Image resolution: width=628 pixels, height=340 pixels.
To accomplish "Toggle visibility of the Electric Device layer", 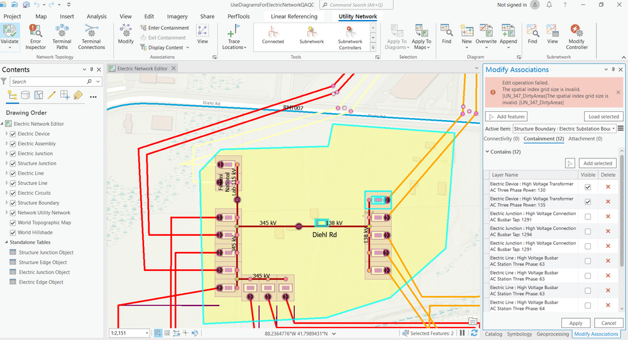I will (x=13, y=134).
